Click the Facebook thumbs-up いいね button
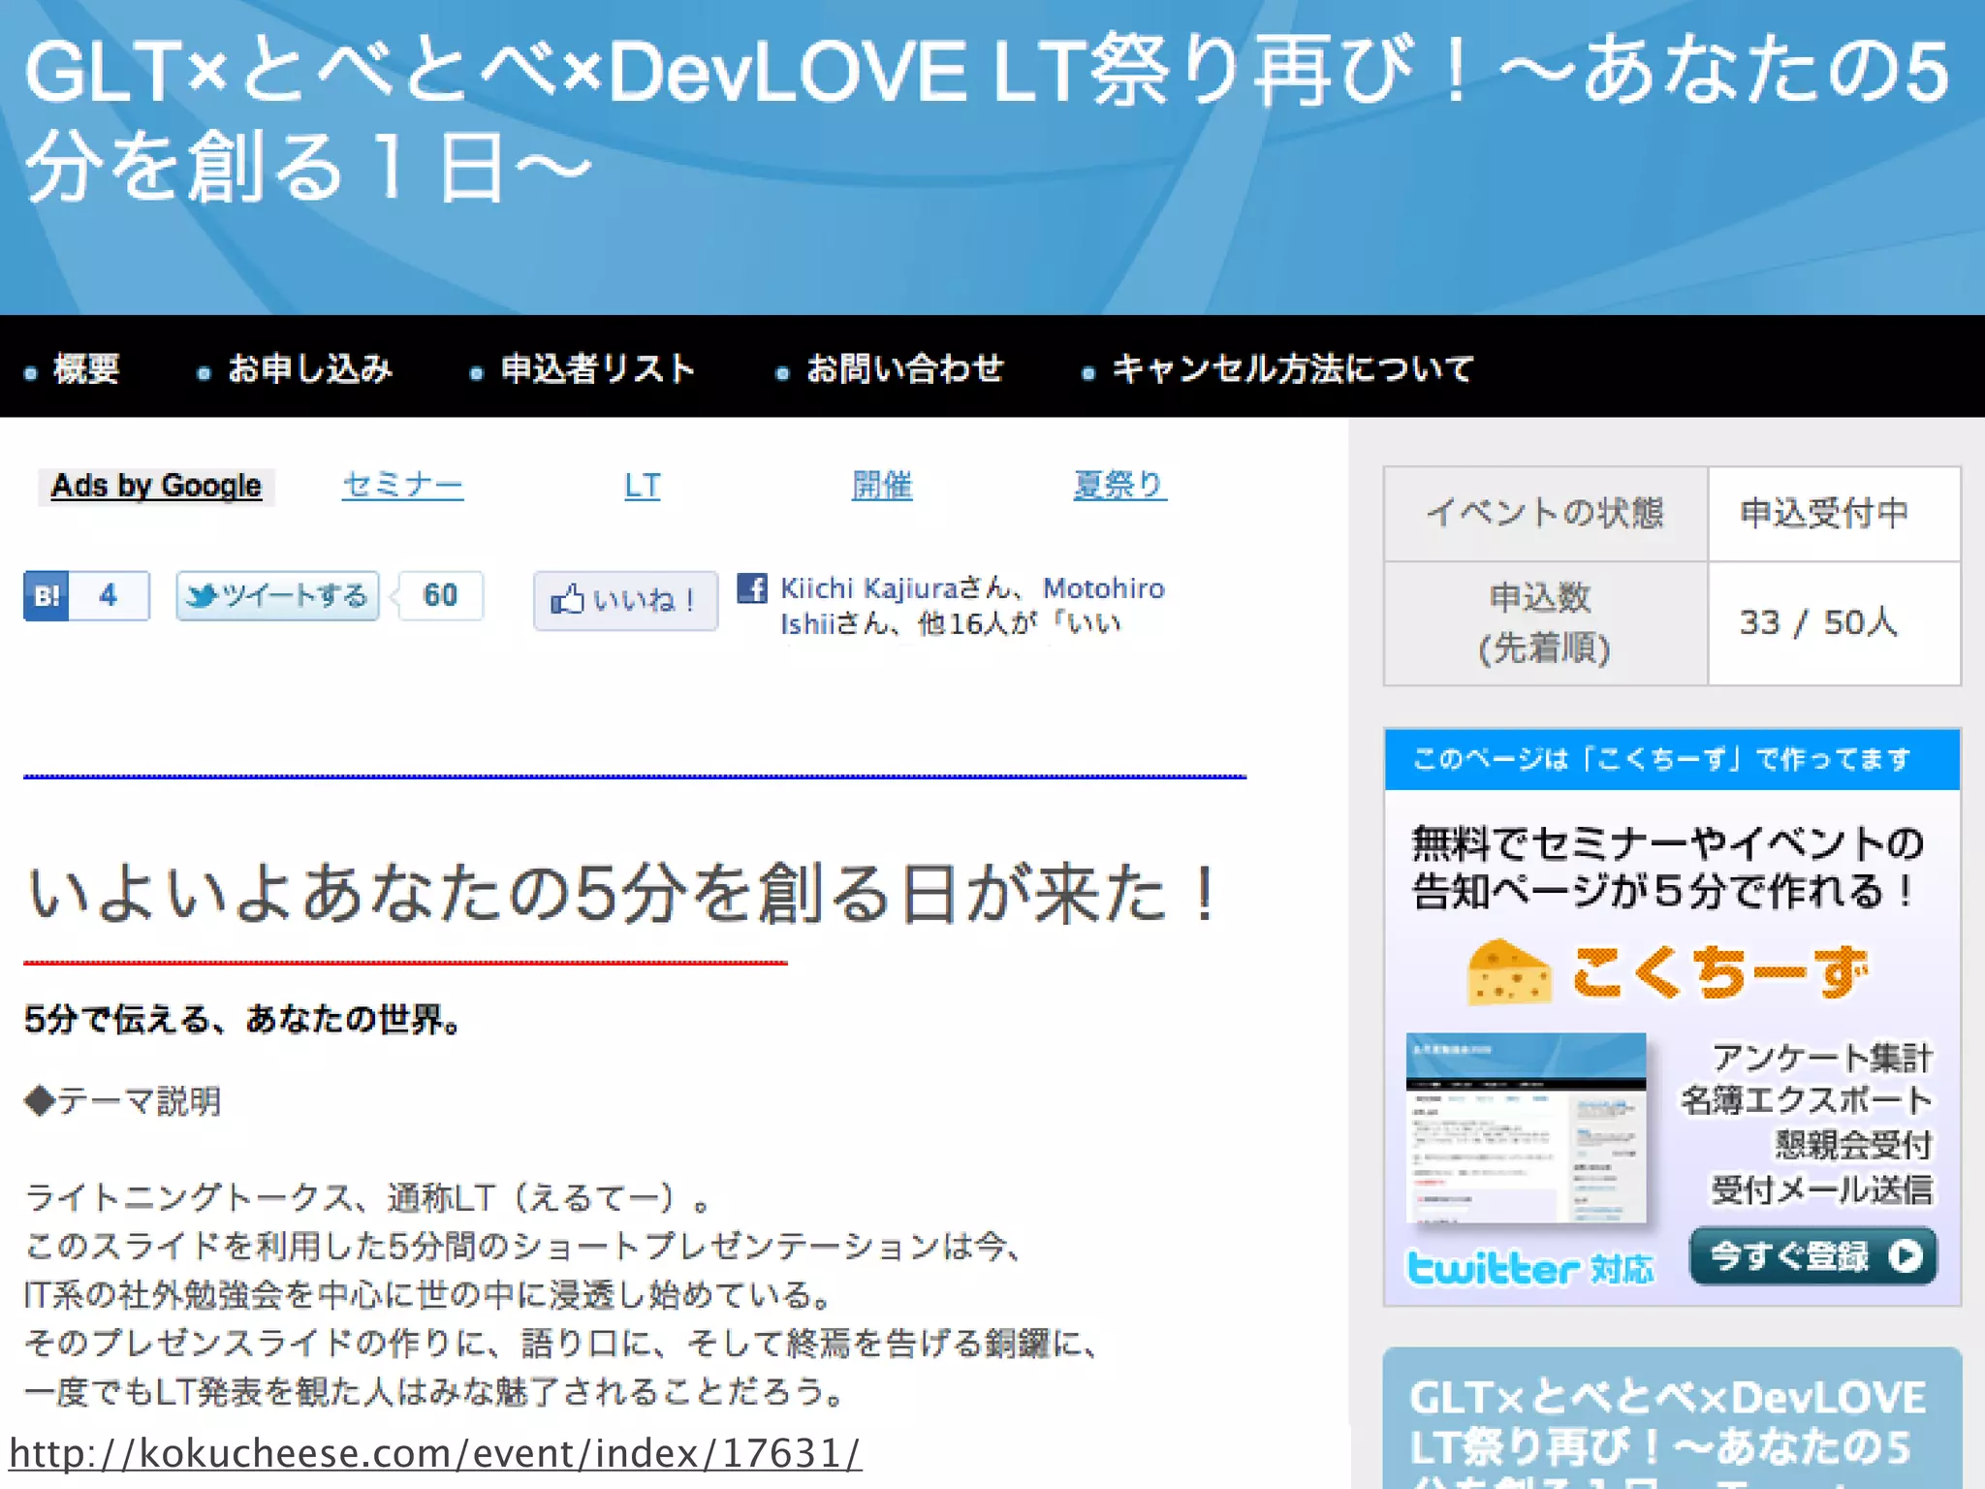 pyautogui.click(x=625, y=600)
